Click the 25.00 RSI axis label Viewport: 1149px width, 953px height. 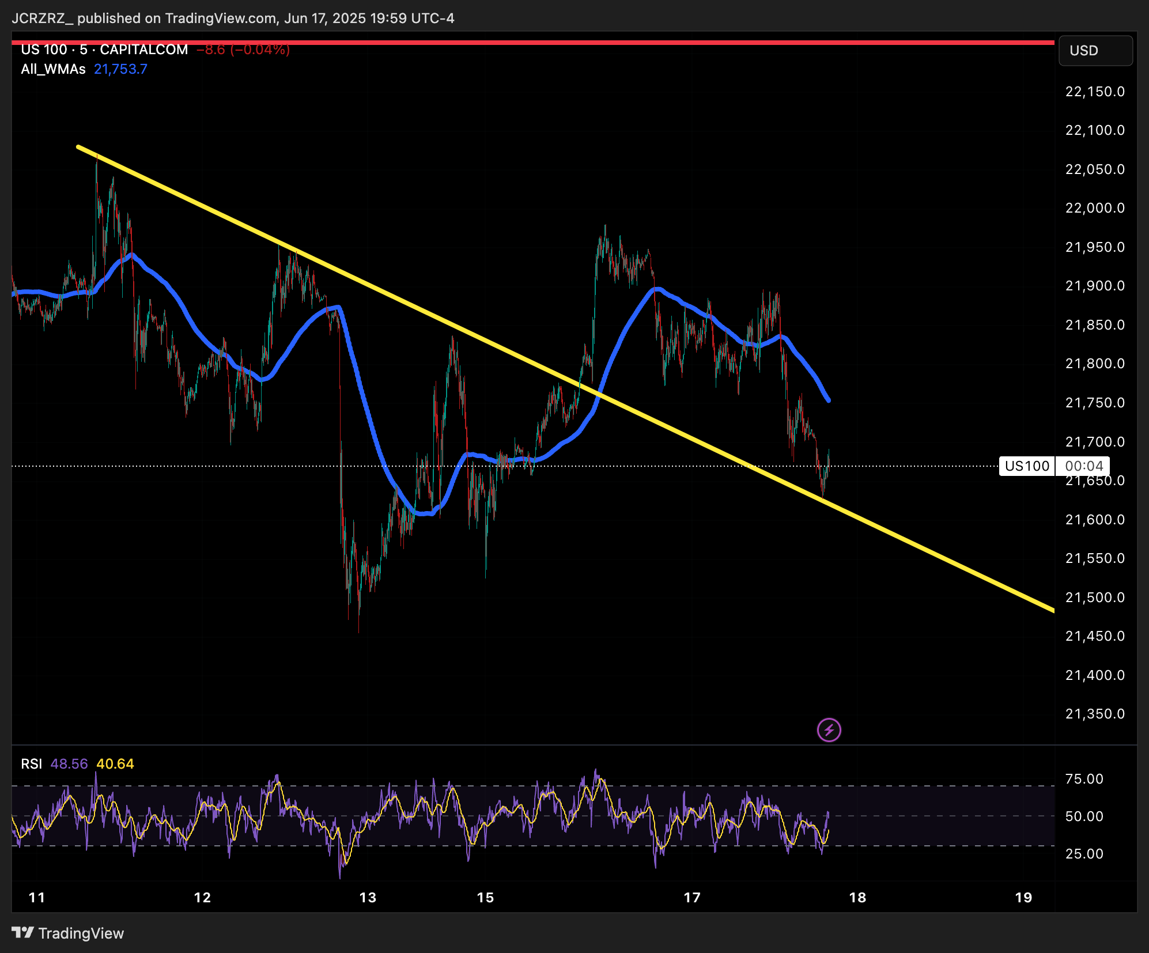pyautogui.click(x=1084, y=854)
